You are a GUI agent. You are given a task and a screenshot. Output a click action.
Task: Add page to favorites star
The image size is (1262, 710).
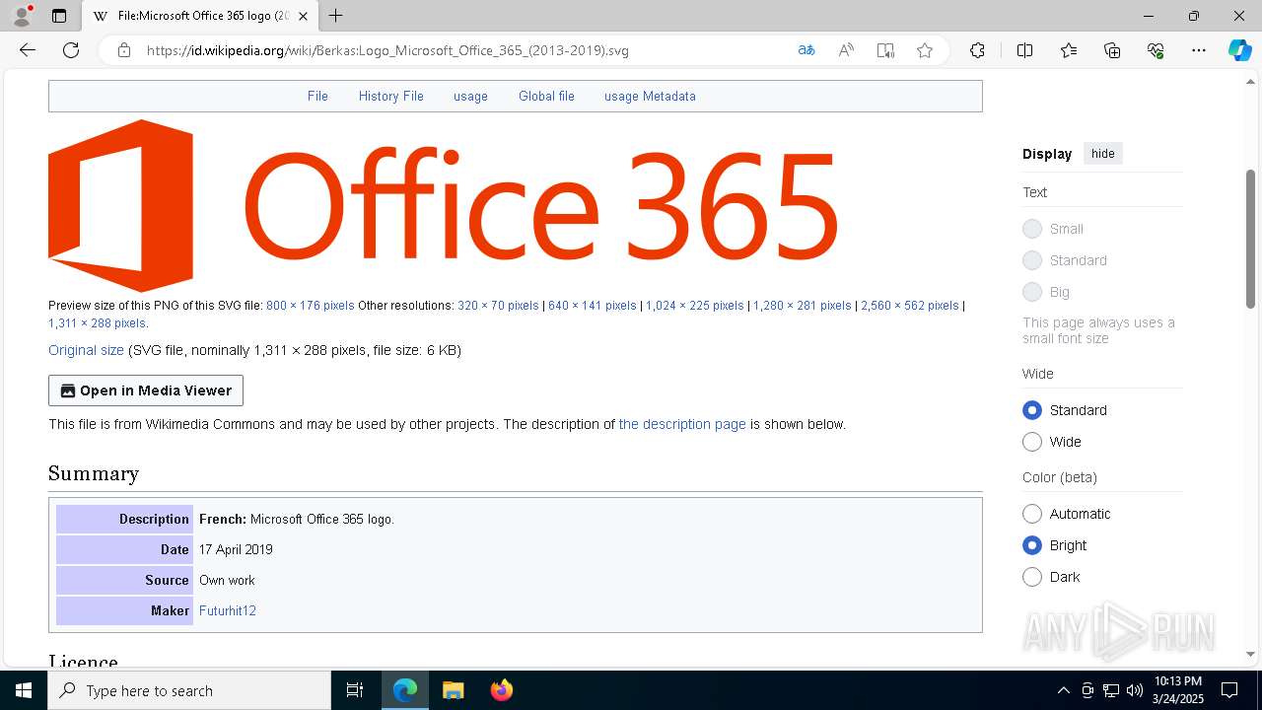(x=925, y=50)
